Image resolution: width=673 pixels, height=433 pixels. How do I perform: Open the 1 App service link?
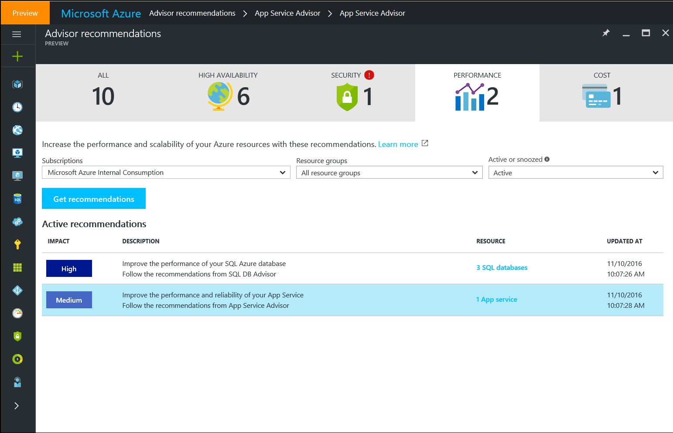click(x=496, y=299)
